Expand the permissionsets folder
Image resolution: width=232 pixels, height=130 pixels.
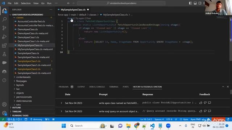(24, 97)
